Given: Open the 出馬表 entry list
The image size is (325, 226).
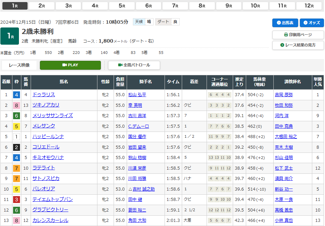Looking at the screenshot, I should 285,23.
